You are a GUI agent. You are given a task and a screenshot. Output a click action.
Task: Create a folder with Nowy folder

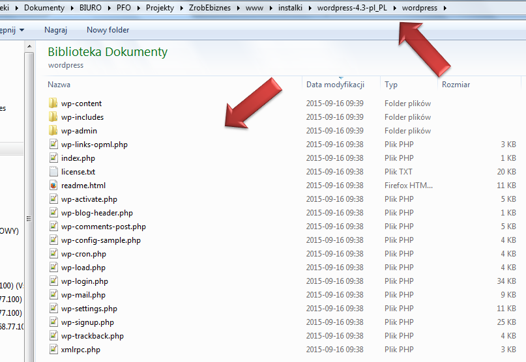pos(108,30)
